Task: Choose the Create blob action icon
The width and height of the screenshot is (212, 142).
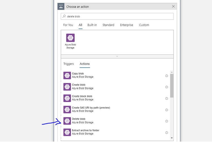Action: 67,87
